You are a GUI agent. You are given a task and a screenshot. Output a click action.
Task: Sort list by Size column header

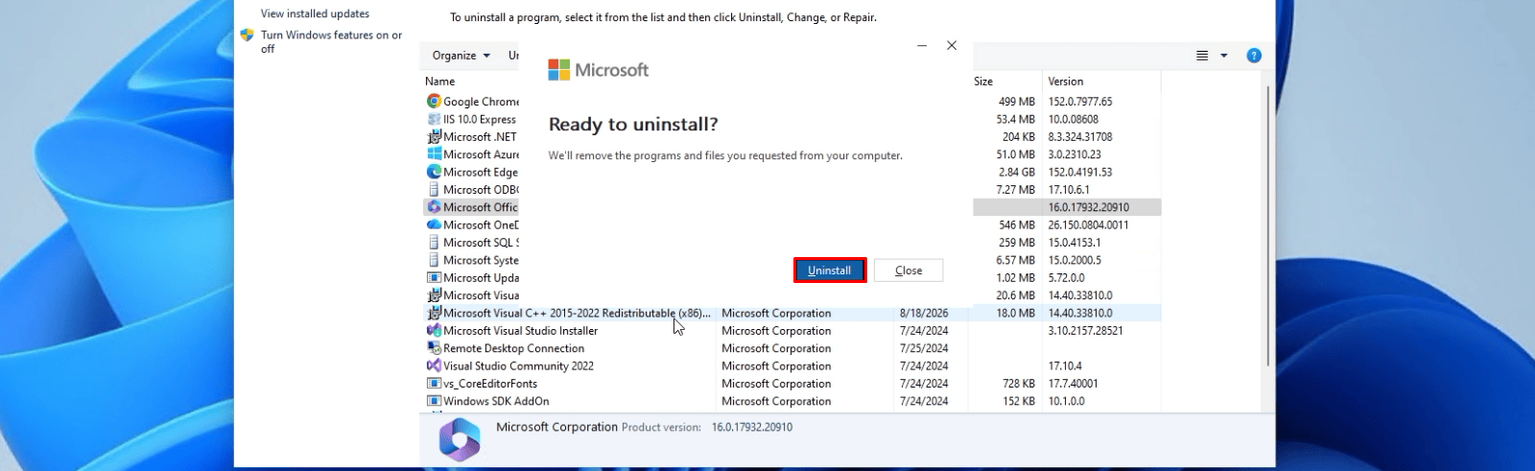click(x=983, y=82)
